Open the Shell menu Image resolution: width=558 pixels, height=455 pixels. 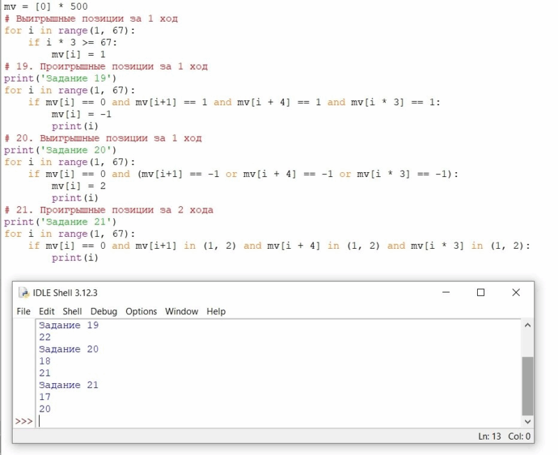(x=73, y=311)
